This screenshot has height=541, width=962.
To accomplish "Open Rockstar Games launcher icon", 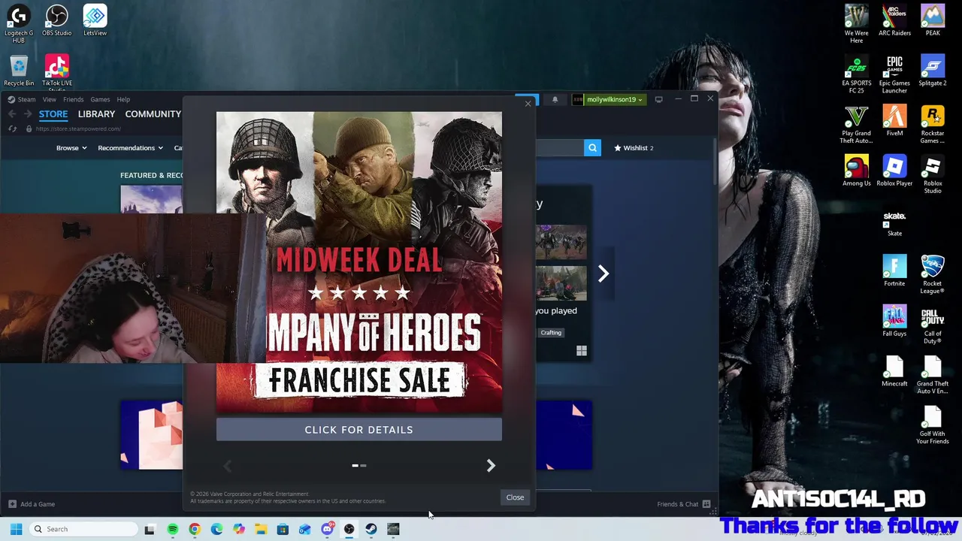I will (933, 124).
